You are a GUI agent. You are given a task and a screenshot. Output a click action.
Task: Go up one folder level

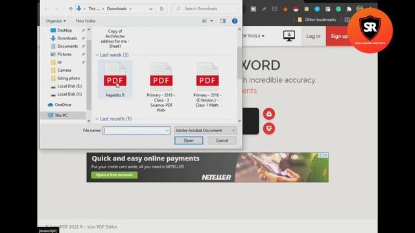click(71, 8)
